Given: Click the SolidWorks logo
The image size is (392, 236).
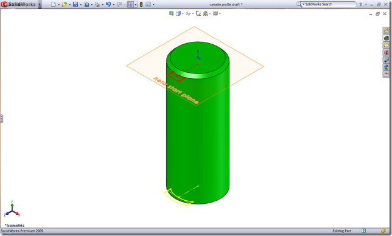Looking at the screenshot, I should click(x=18, y=4).
